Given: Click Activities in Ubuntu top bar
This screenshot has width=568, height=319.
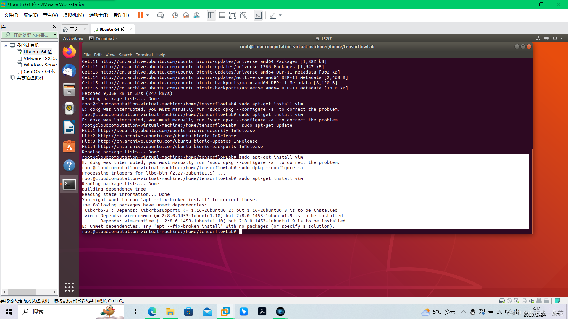Looking at the screenshot, I should pos(73,38).
